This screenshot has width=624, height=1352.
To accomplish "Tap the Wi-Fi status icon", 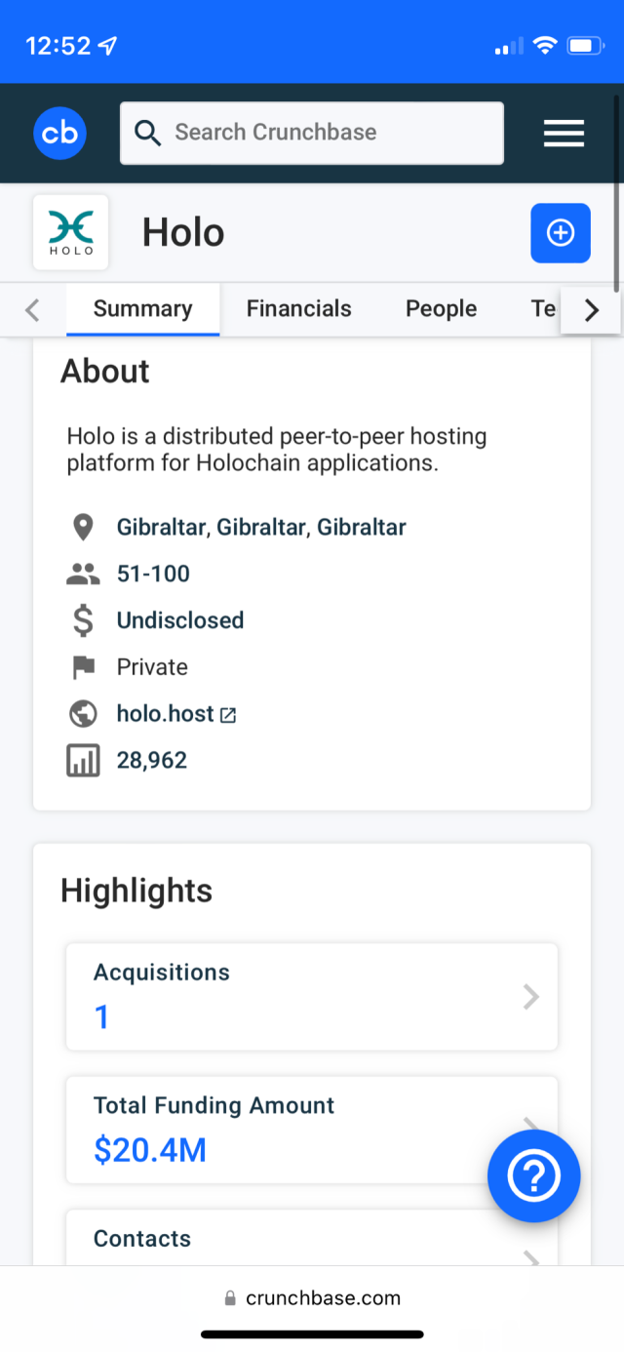I will click(x=545, y=46).
